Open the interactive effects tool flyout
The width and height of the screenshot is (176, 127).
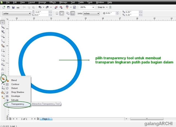(3, 79)
